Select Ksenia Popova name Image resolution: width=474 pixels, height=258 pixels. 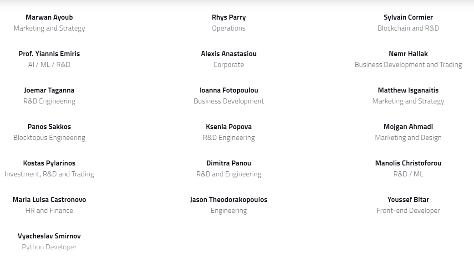(x=229, y=127)
